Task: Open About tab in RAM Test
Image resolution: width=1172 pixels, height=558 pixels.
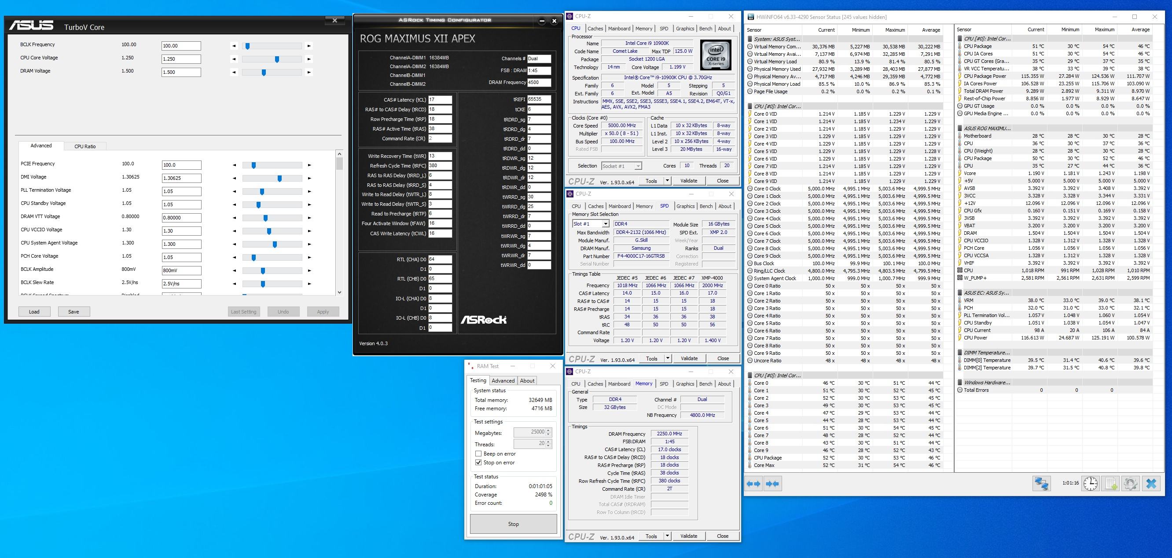Action: click(527, 381)
